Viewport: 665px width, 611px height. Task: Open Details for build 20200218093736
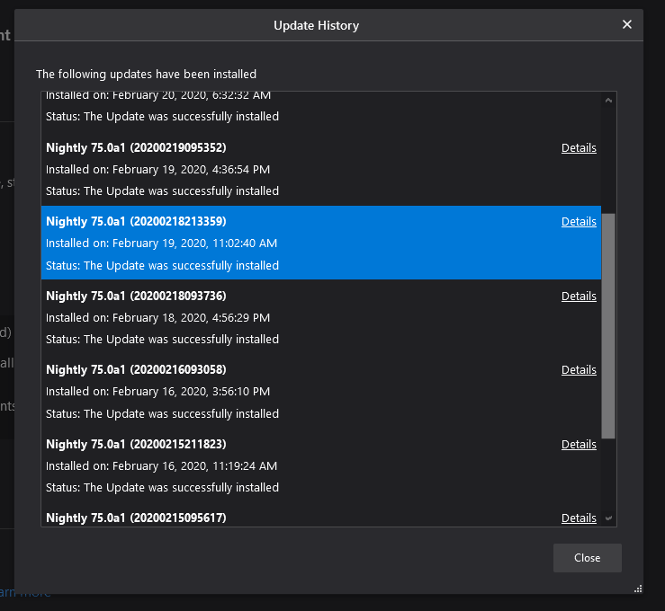point(579,296)
